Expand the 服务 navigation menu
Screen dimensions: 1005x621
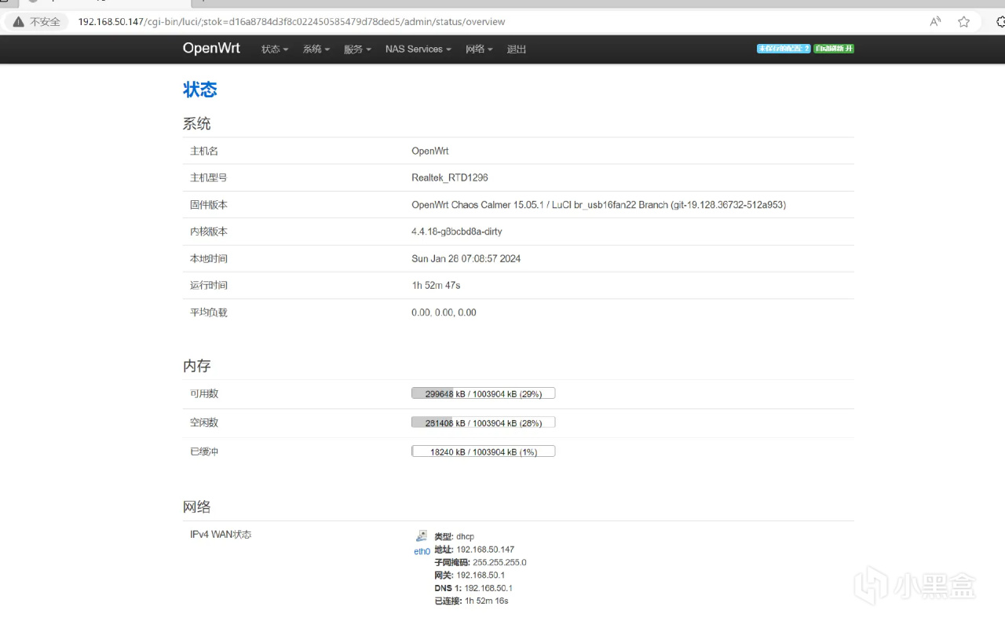pos(357,49)
